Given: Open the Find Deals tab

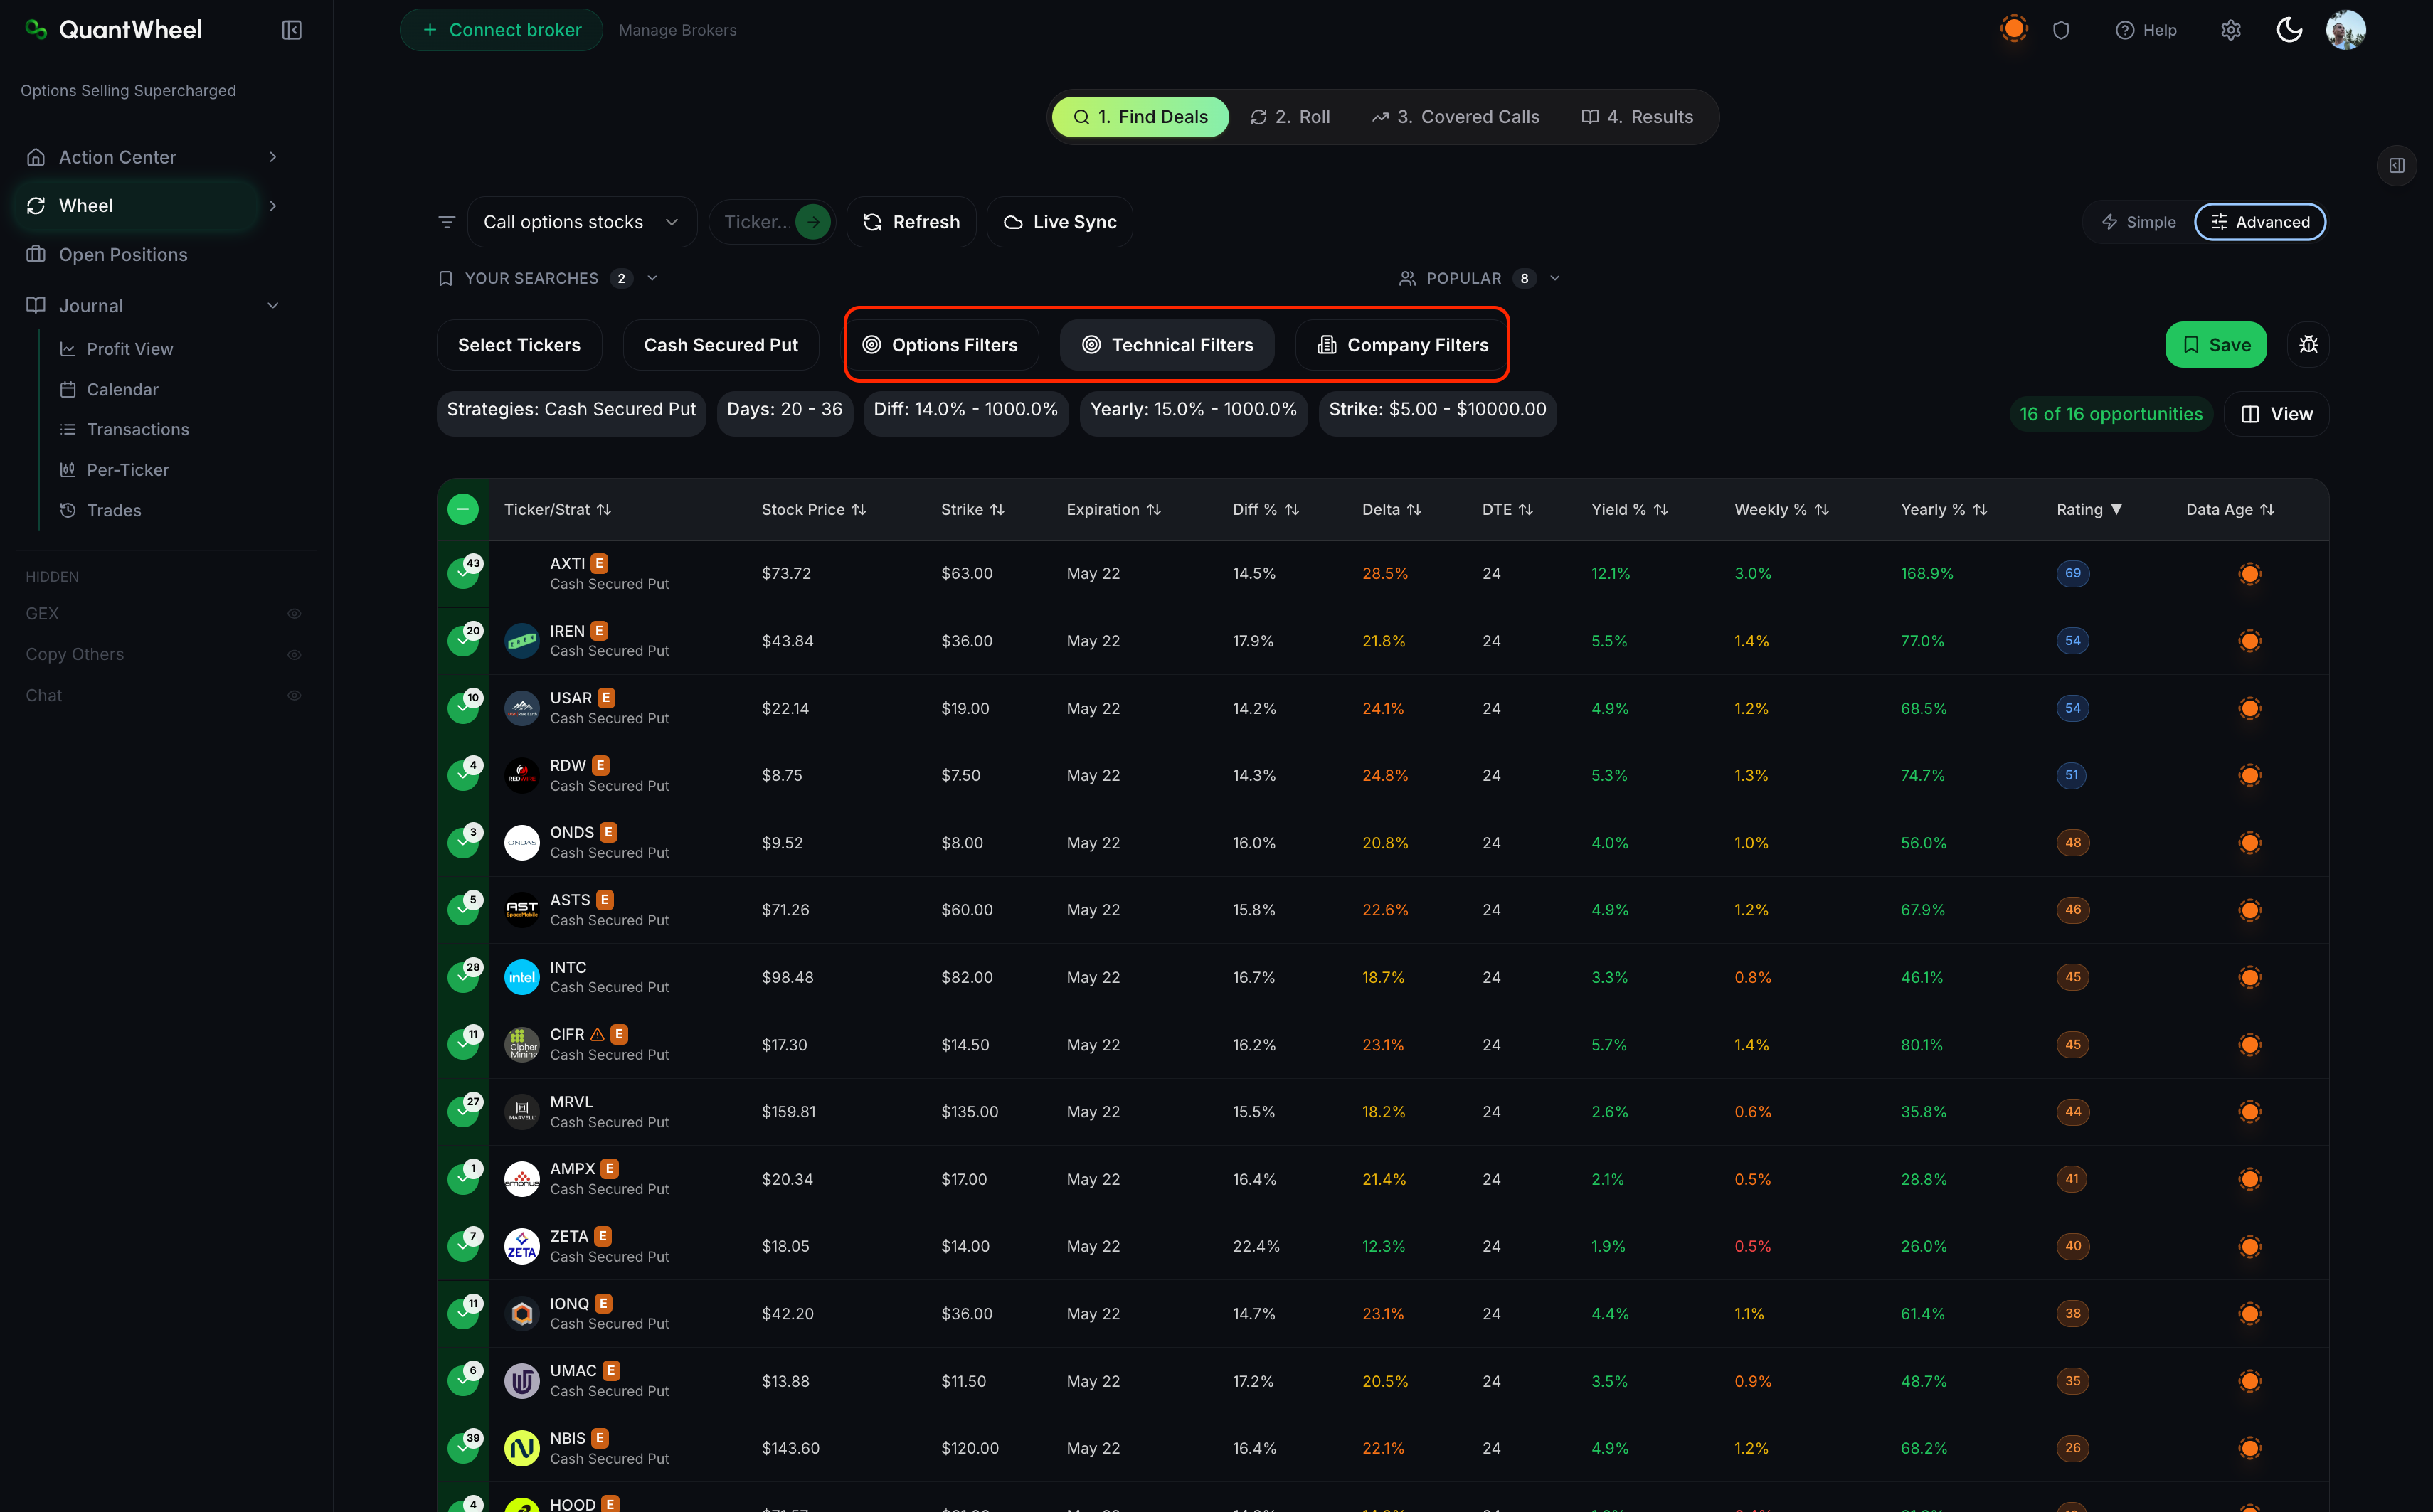Looking at the screenshot, I should pyautogui.click(x=1140, y=117).
